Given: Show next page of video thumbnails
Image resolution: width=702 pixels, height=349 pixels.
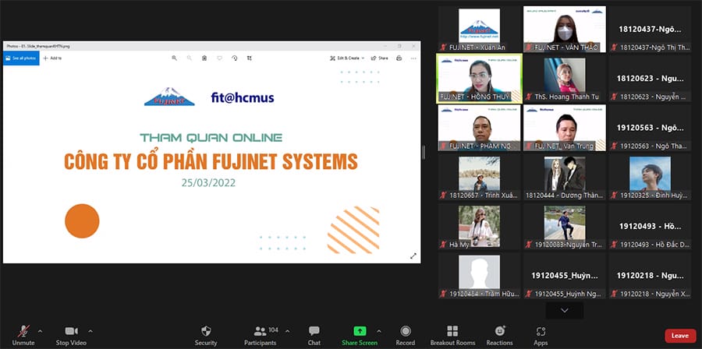Looking at the screenshot, I should click(x=565, y=311).
